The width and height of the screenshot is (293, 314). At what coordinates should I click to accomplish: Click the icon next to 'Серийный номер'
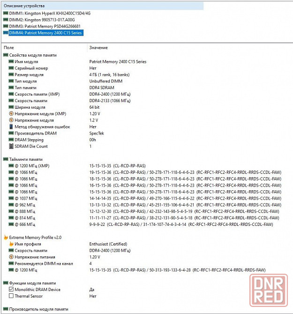tap(11, 68)
